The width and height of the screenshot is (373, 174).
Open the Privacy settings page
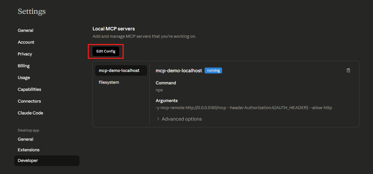coord(25,54)
